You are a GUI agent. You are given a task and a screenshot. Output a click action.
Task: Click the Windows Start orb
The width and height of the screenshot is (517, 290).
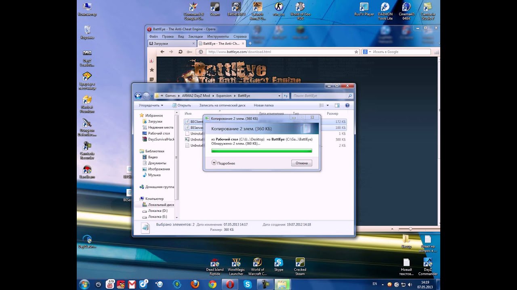tap(84, 284)
